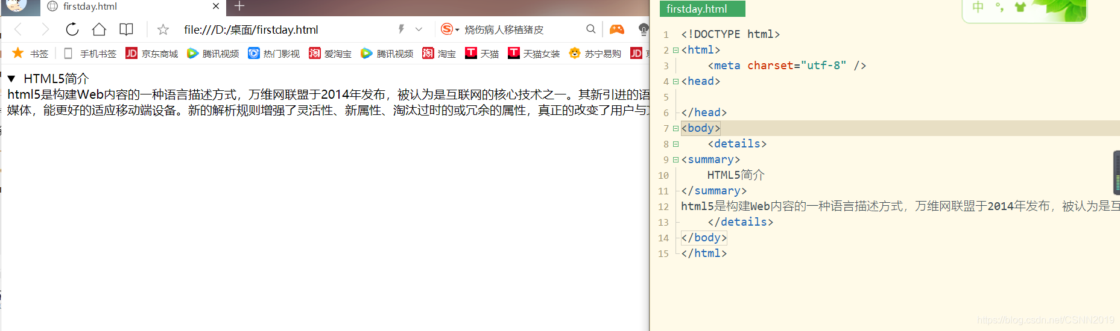The image size is (1120, 331).
Task: Click the <body> tag in editor
Action: pos(701,128)
